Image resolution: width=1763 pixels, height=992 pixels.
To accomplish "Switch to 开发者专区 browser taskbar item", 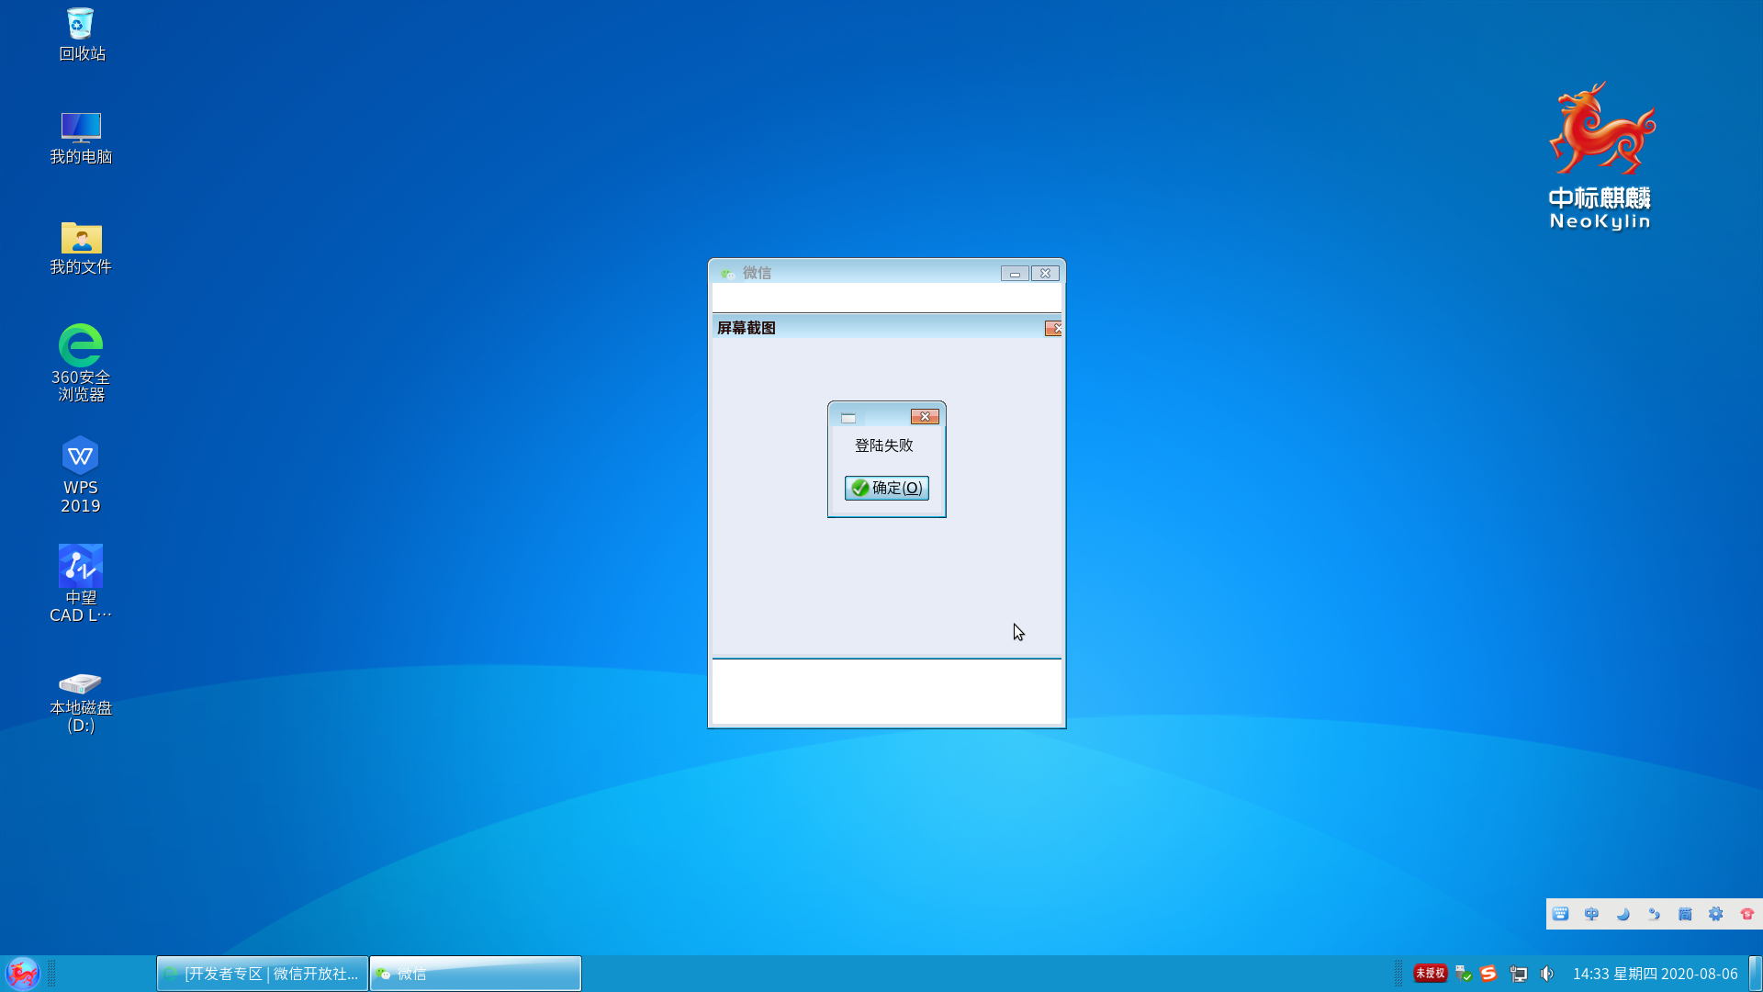I will pyautogui.click(x=263, y=974).
